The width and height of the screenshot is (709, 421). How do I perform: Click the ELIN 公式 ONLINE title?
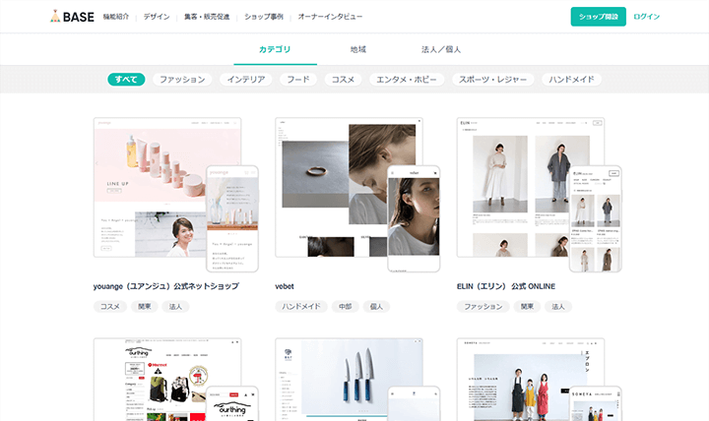[506, 286]
